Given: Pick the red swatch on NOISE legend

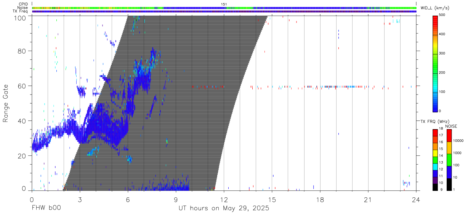Looking at the screenshot, I should 449,136.
